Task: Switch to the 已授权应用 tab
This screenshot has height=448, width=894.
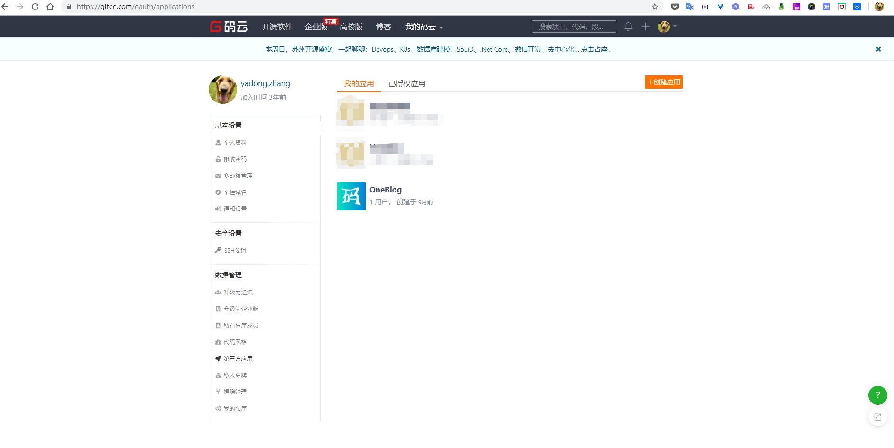Action: click(406, 83)
